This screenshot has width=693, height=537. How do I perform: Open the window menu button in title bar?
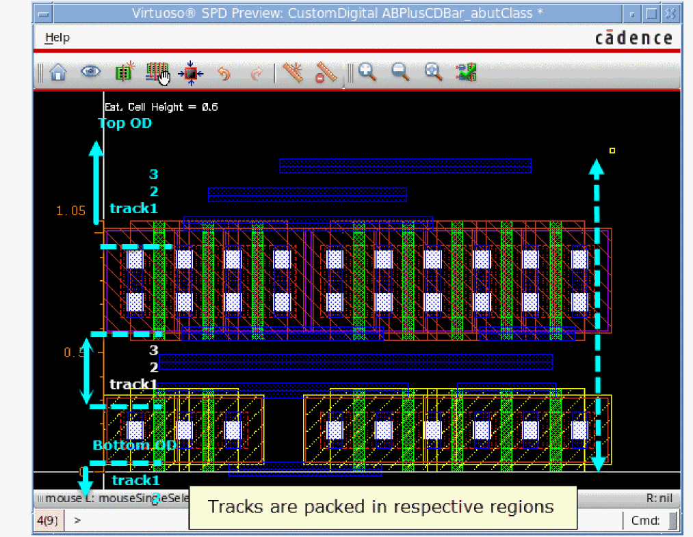44,14
